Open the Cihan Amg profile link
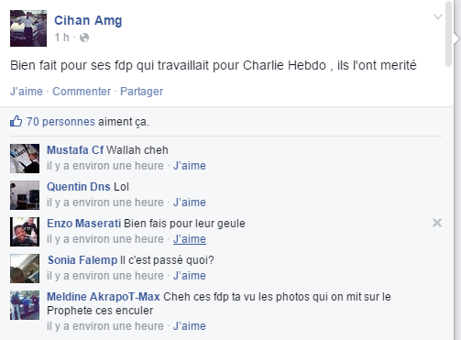 point(88,20)
